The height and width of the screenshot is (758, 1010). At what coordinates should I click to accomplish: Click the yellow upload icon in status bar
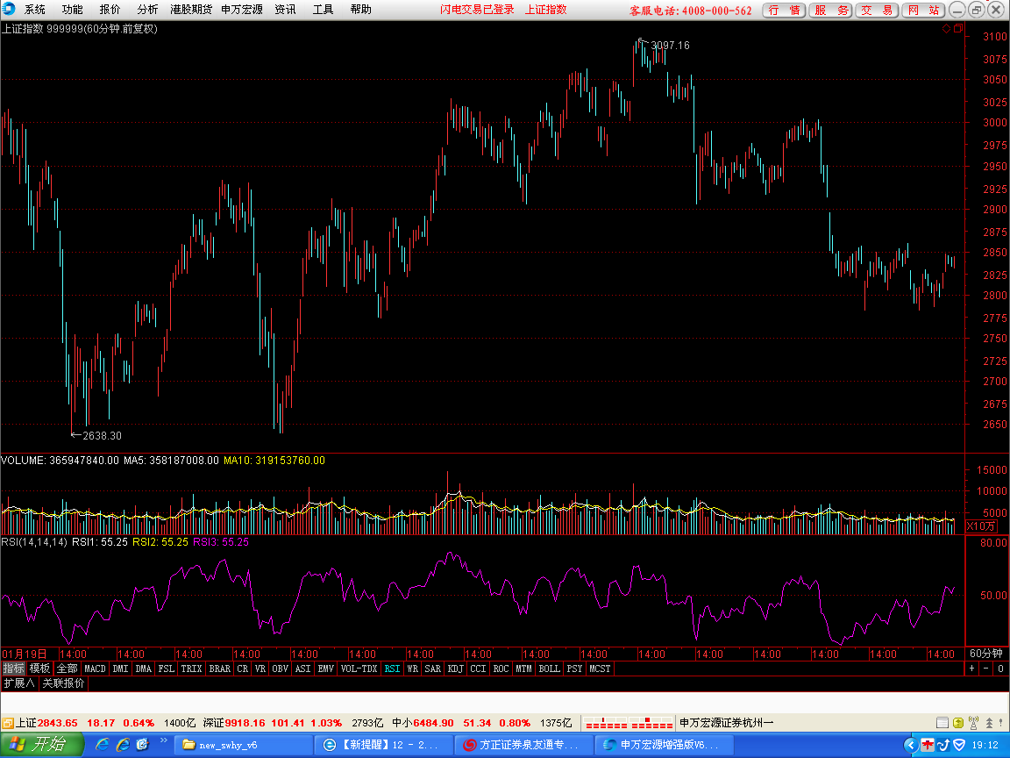click(957, 723)
